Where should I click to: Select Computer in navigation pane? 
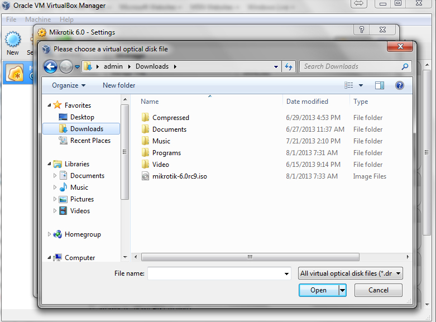pos(80,258)
